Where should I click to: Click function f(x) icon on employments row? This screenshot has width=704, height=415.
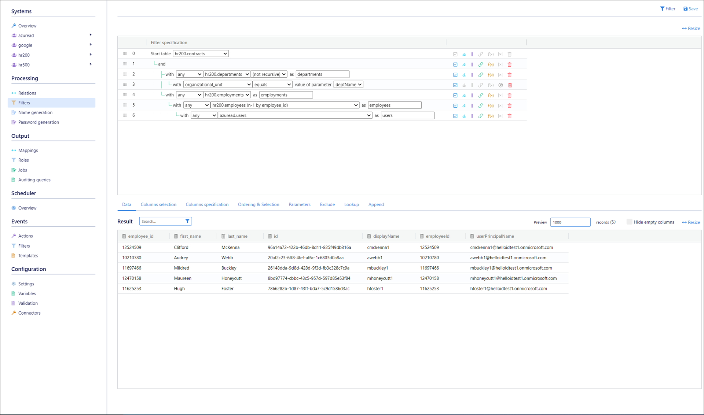coord(491,95)
